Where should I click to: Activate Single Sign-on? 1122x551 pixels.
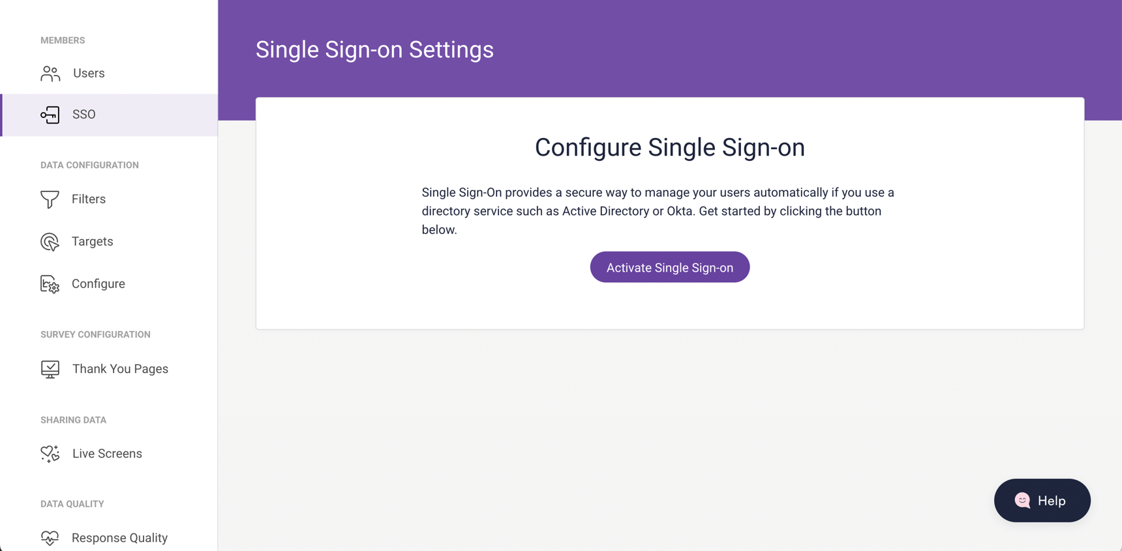[669, 267]
